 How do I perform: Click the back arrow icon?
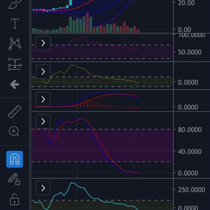(x=15, y=84)
